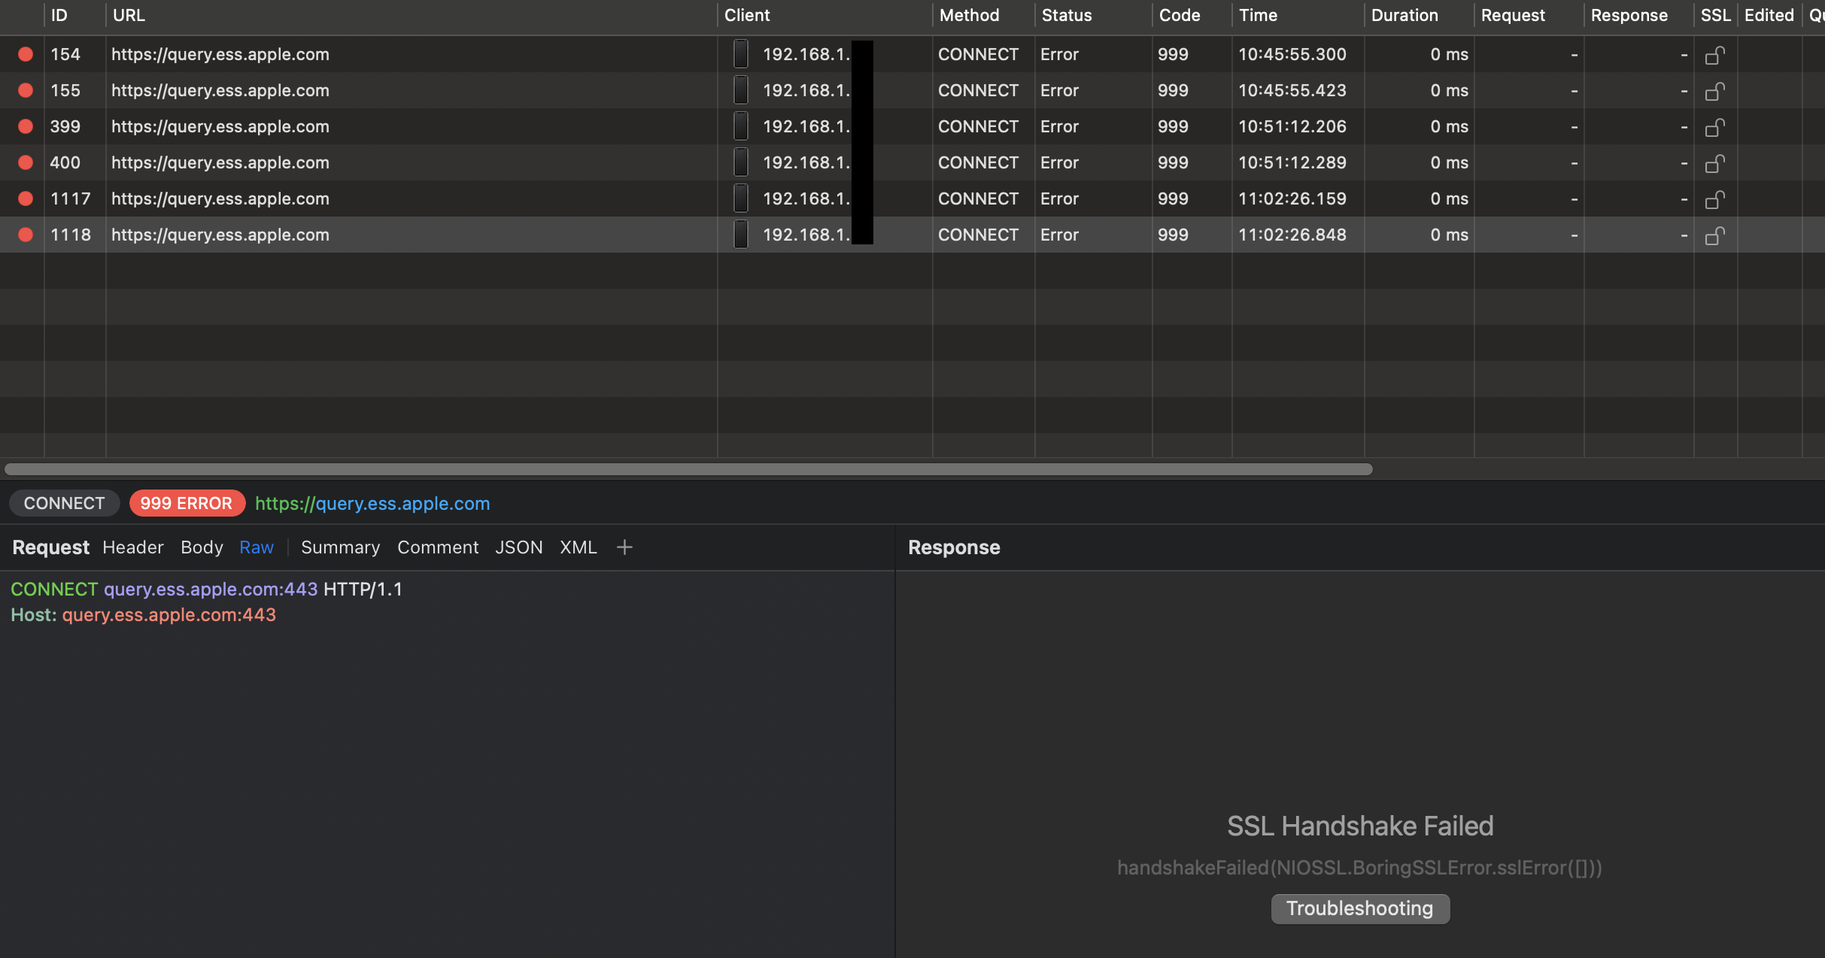Click the SSL lock icon for request 399
1825x958 pixels.
tap(1716, 126)
